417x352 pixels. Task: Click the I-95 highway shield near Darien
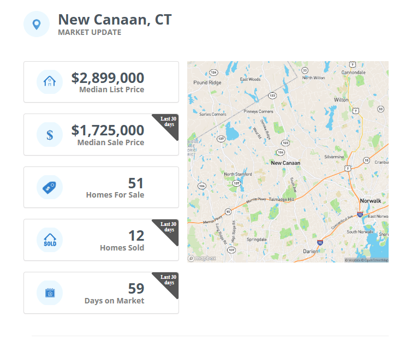click(x=320, y=242)
